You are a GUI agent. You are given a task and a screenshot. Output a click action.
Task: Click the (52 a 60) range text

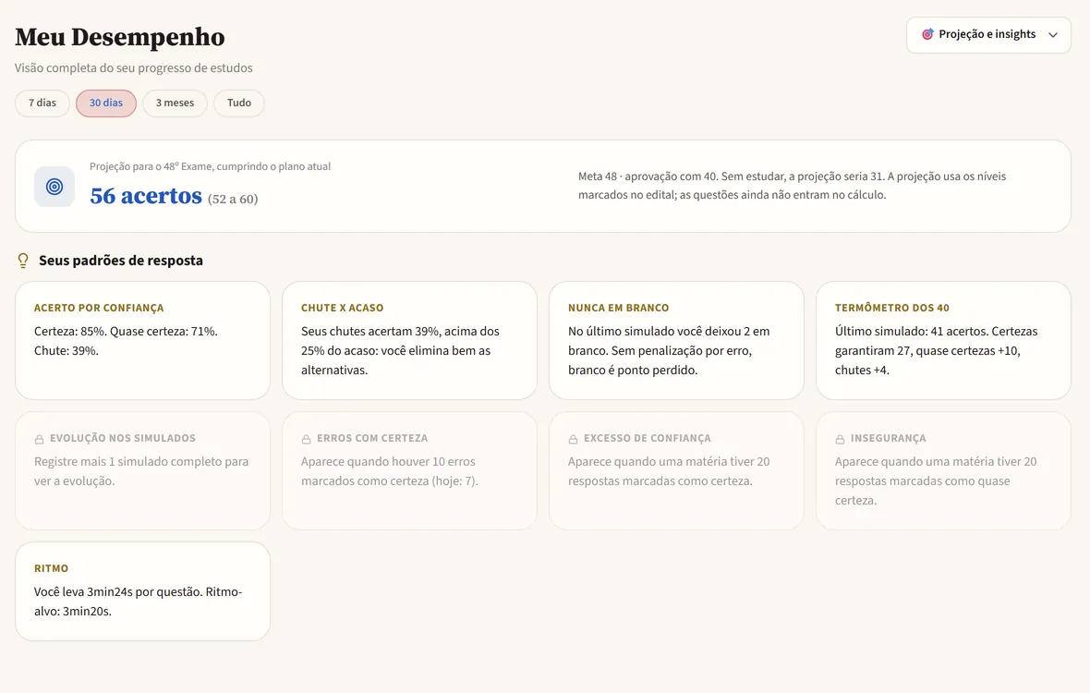[x=233, y=200]
